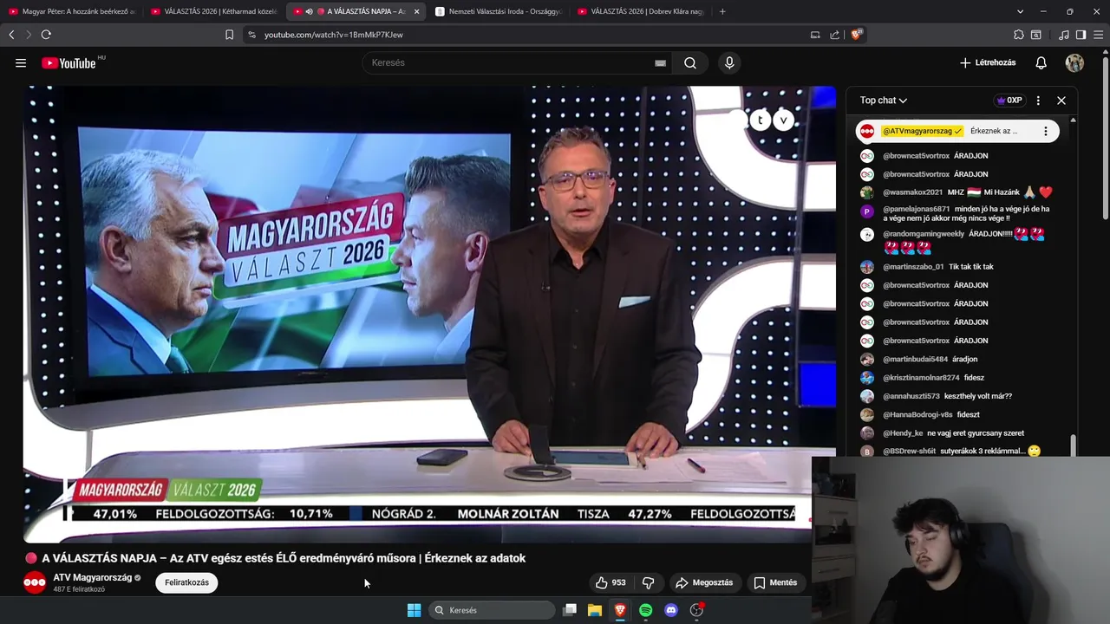This screenshot has width=1110, height=624.
Task: Open site settings icon beside URL
Action: point(251,35)
